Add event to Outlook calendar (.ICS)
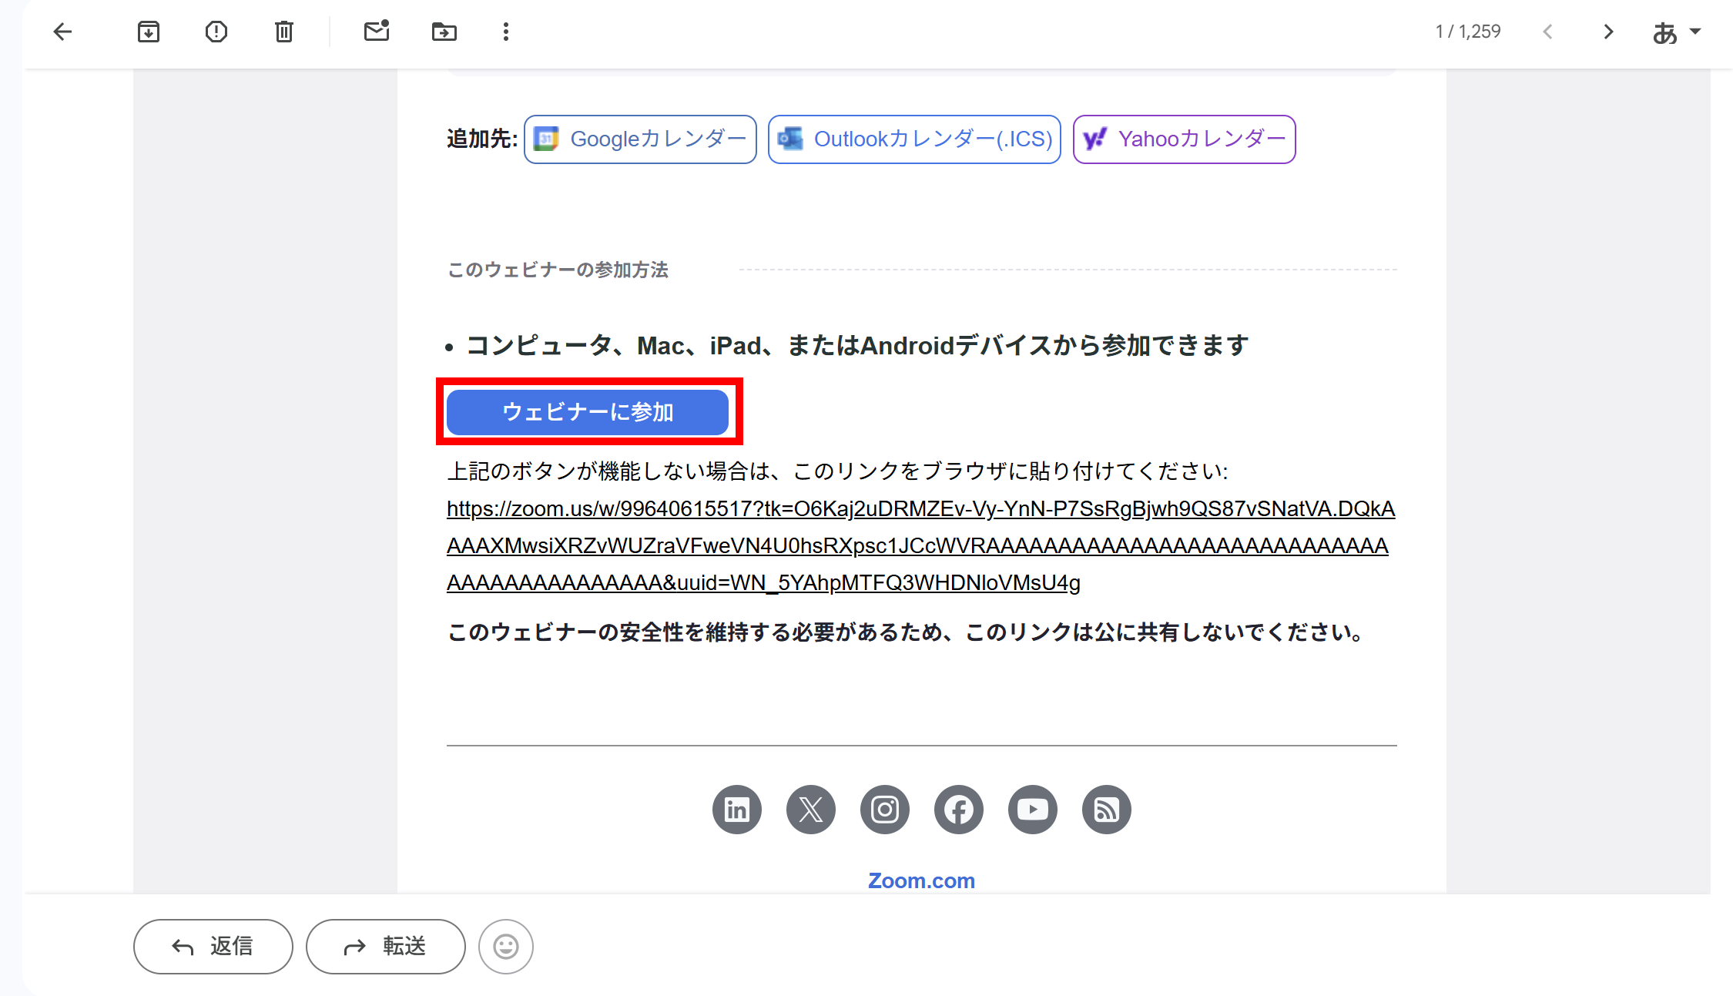The height and width of the screenshot is (996, 1733). point(914,139)
